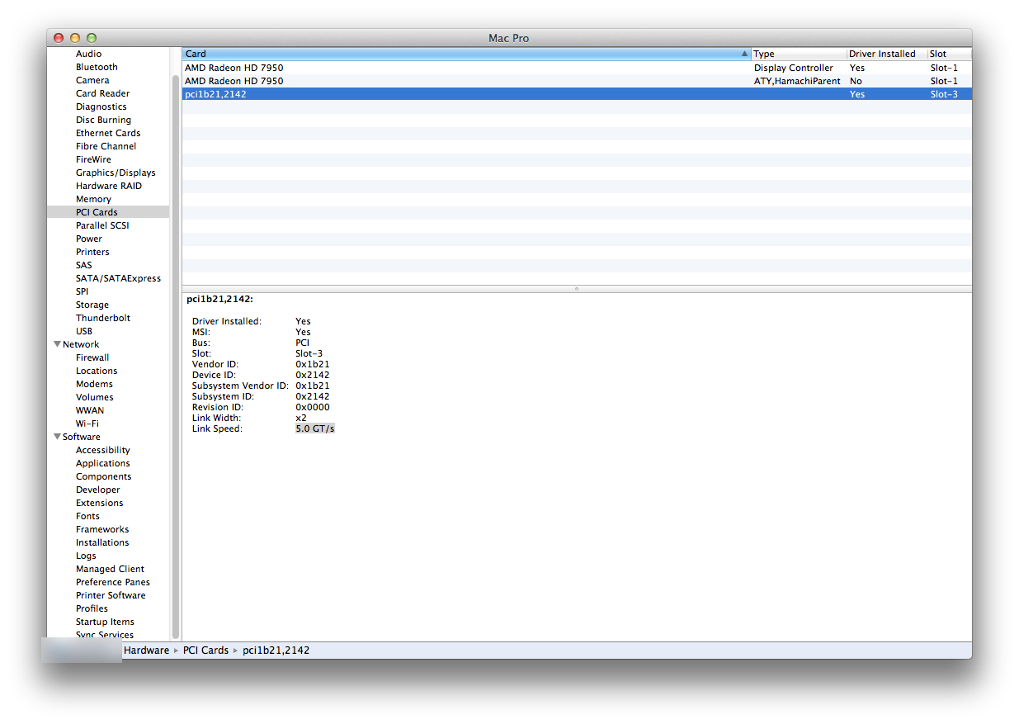The width and height of the screenshot is (1019, 724).
Task: Show Power information
Action: 89,239
